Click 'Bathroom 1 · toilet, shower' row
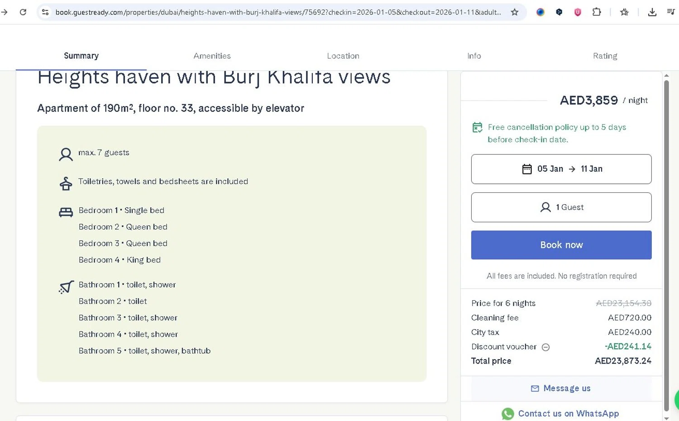Viewport: 679px width, 421px height. pyautogui.click(x=127, y=285)
